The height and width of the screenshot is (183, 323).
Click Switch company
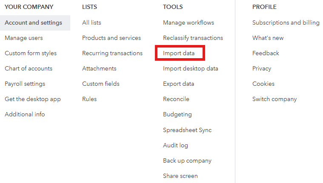click(x=274, y=99)
